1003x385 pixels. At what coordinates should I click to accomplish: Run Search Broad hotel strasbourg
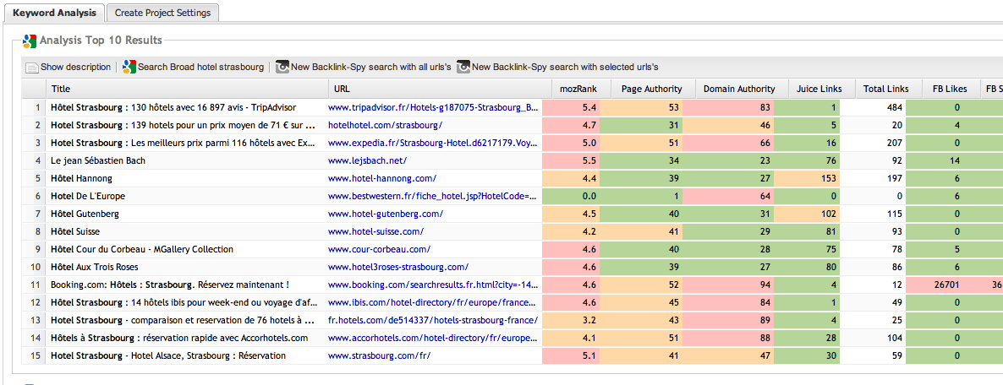tap(193, 67)
